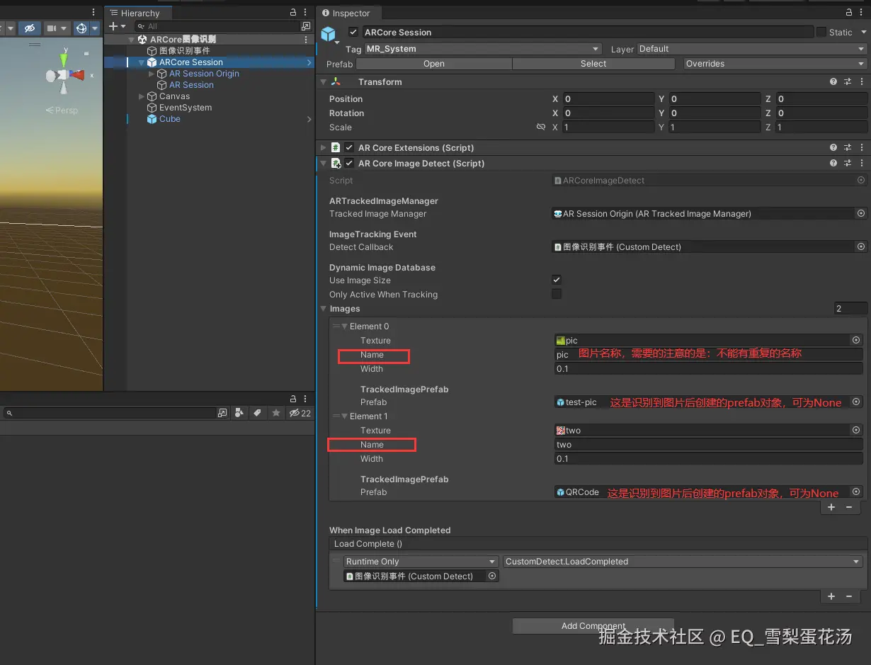Select 图像识别事件 in the Hierarchy

coord(184,51)
